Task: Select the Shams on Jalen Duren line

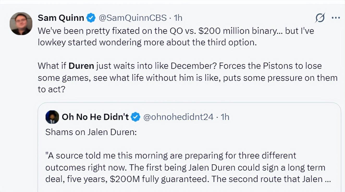Action: (91, 132)
